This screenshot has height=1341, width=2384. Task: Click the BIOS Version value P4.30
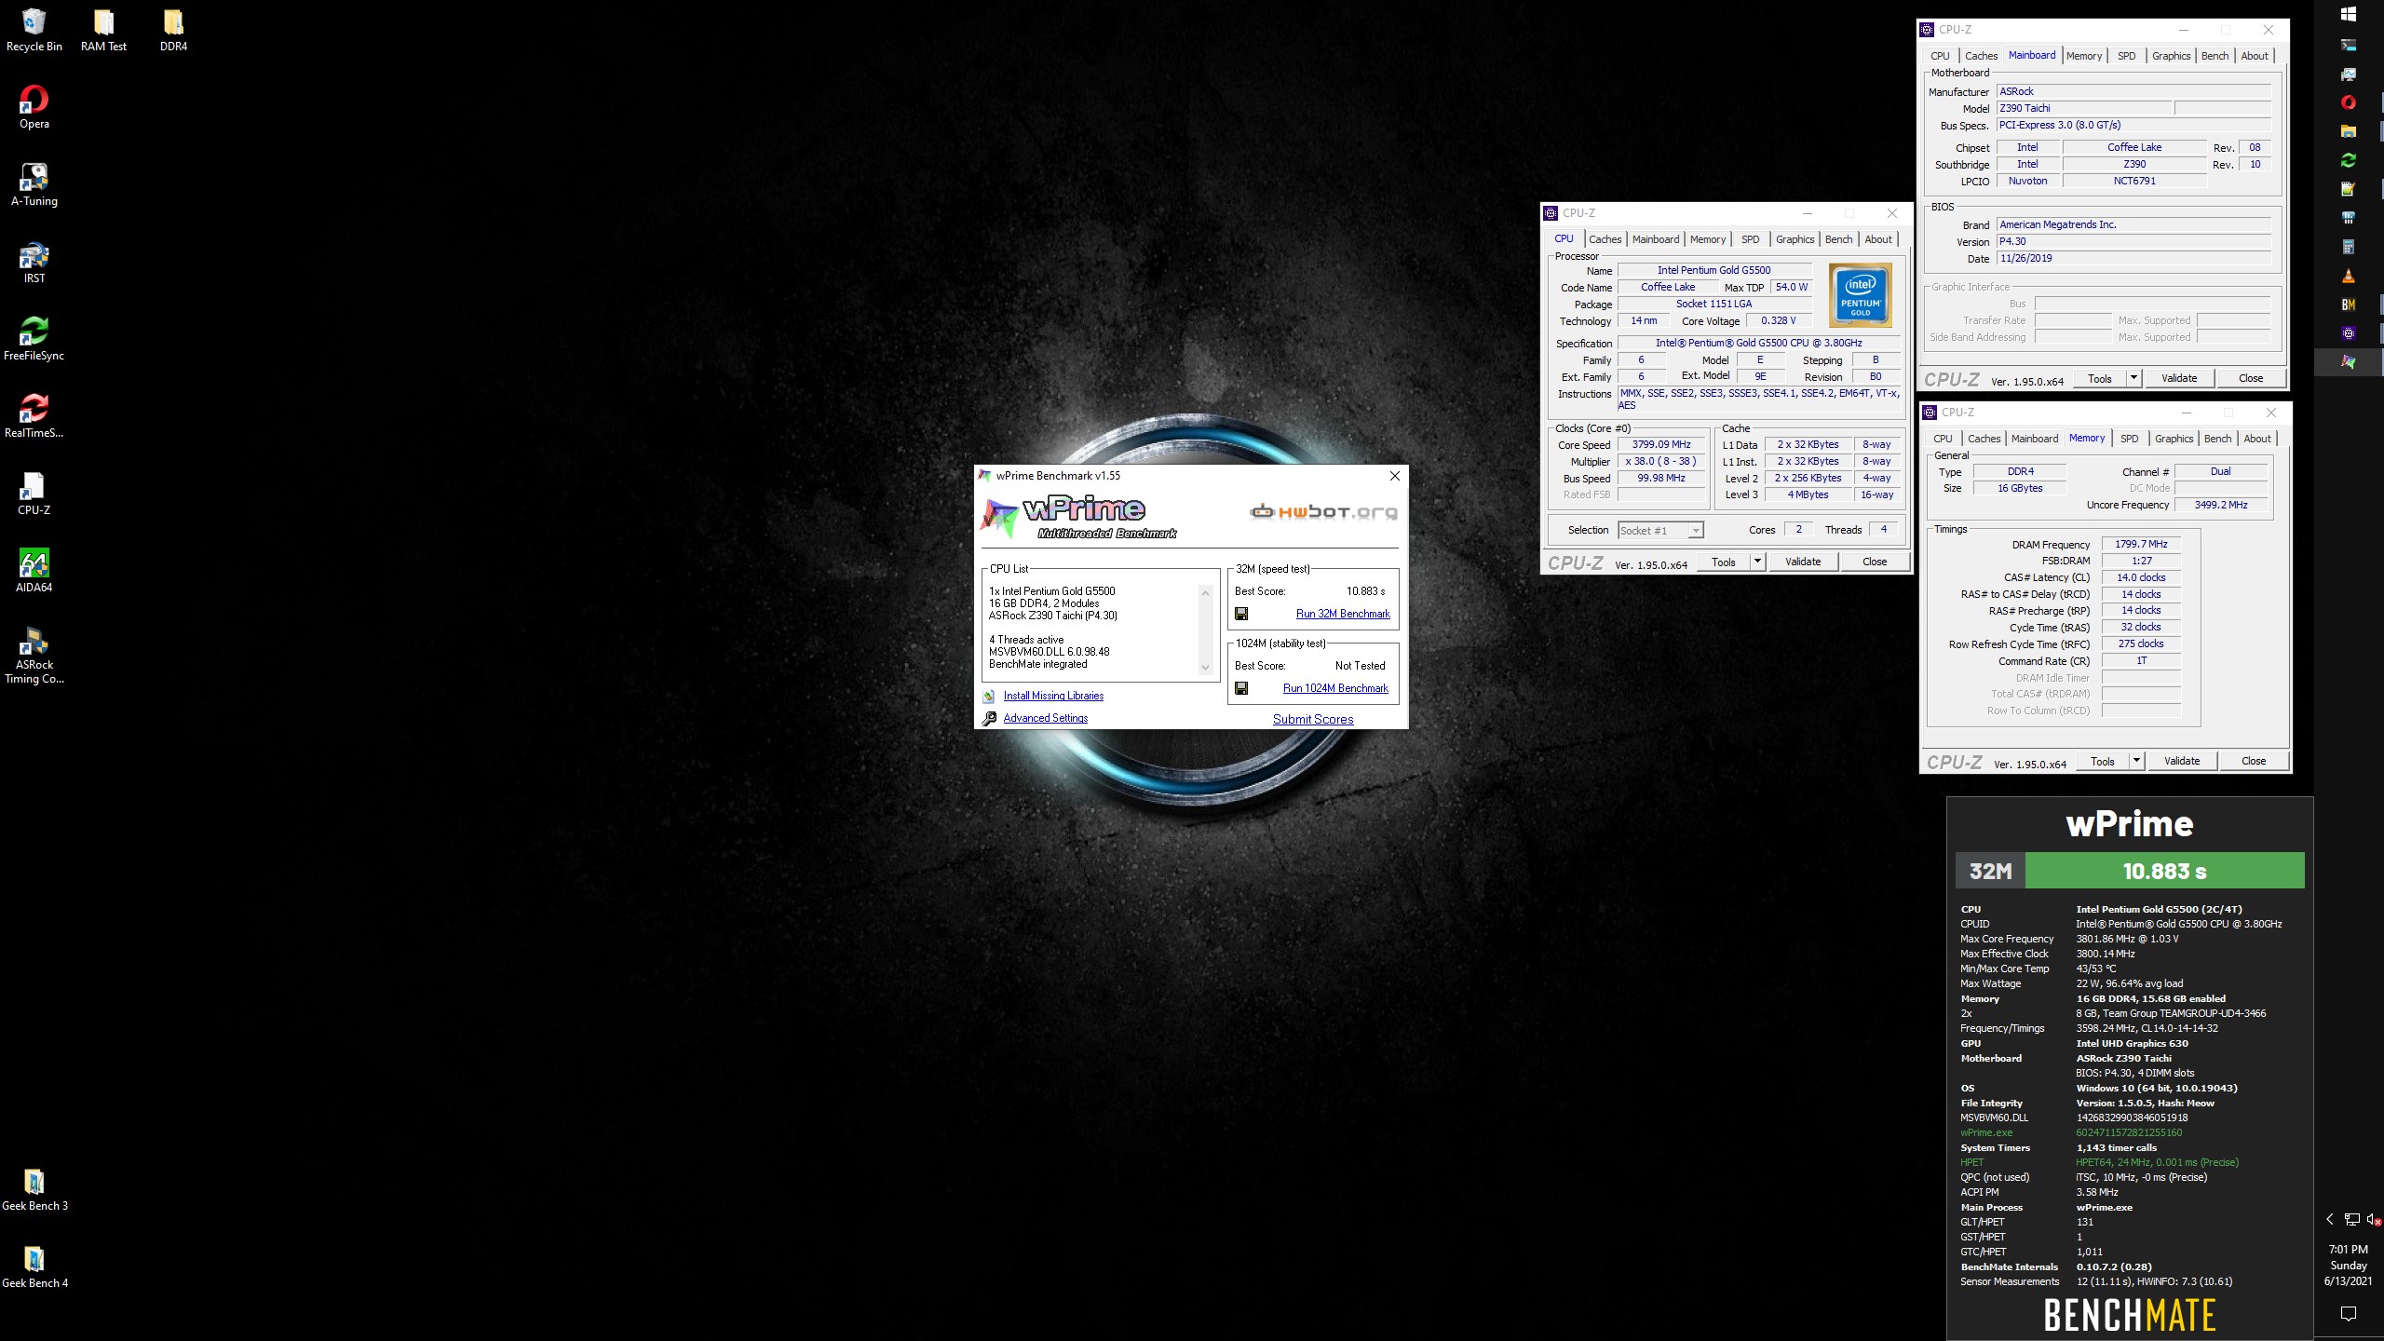coord(2134,241)
